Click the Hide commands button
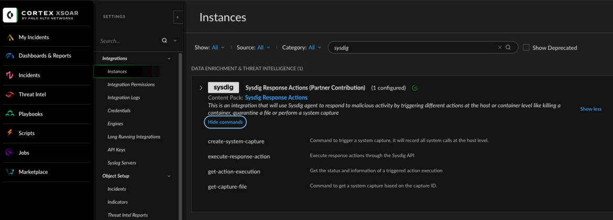This screenshot has height=220, width=613. [225, 122]
